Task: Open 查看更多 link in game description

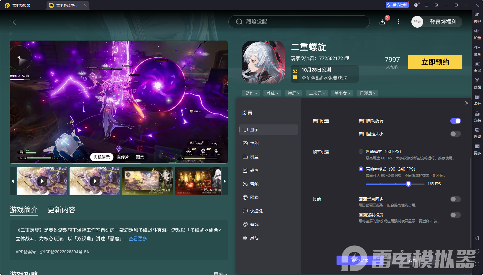Action: pyautogui.click(x=137, y=239)
